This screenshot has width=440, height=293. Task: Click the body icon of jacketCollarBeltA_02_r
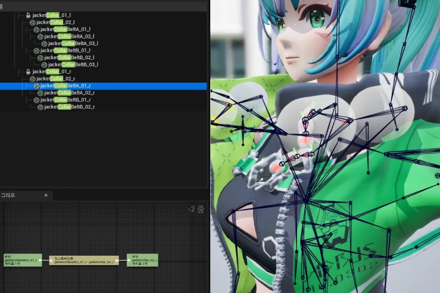(x=40, y=93)
